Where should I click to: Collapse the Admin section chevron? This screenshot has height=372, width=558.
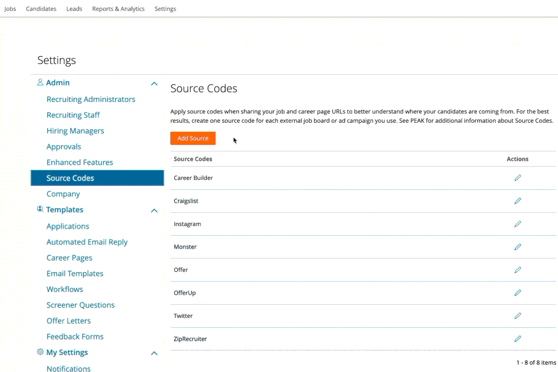click(154, 84)
